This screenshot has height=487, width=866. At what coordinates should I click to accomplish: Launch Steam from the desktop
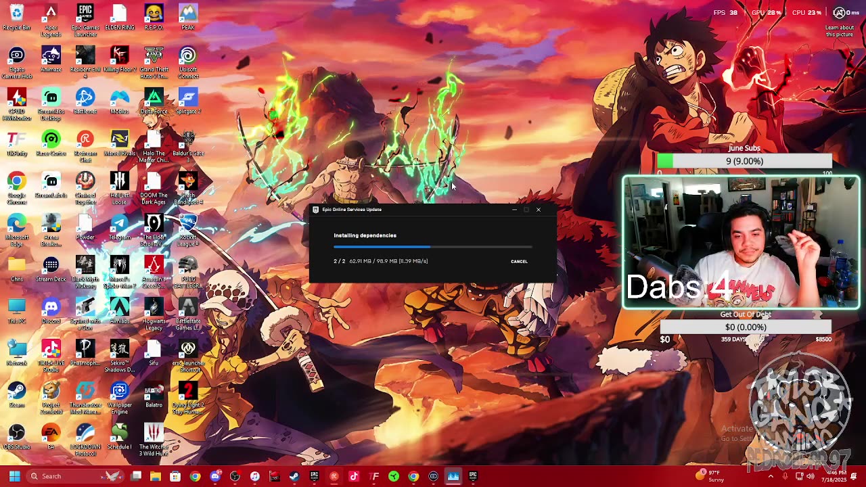coord(17,396)
